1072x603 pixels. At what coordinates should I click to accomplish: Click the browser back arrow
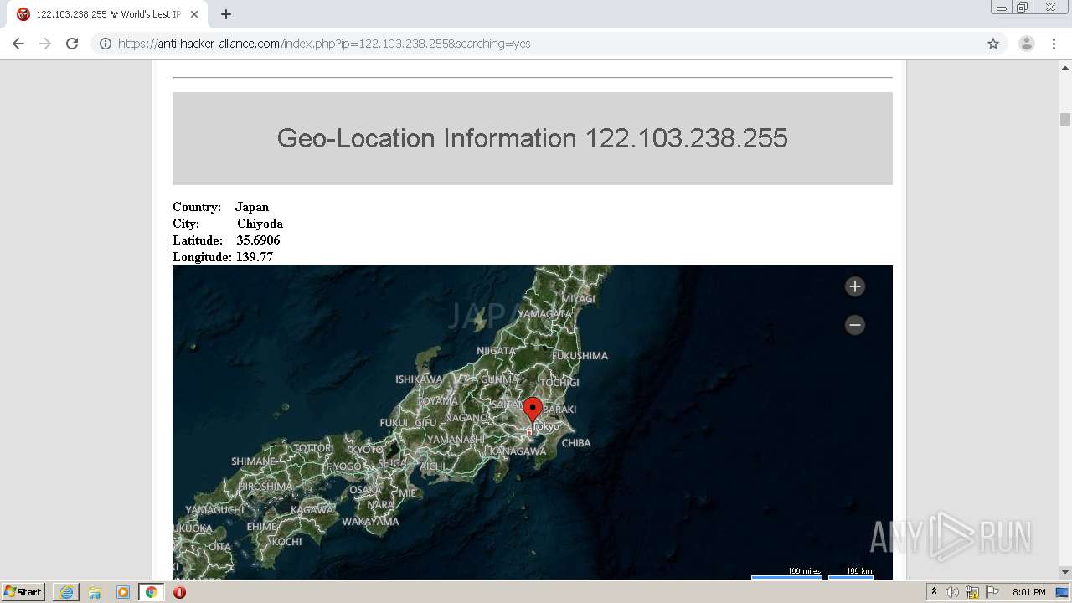pyautogui.click(x=18, y=44)
